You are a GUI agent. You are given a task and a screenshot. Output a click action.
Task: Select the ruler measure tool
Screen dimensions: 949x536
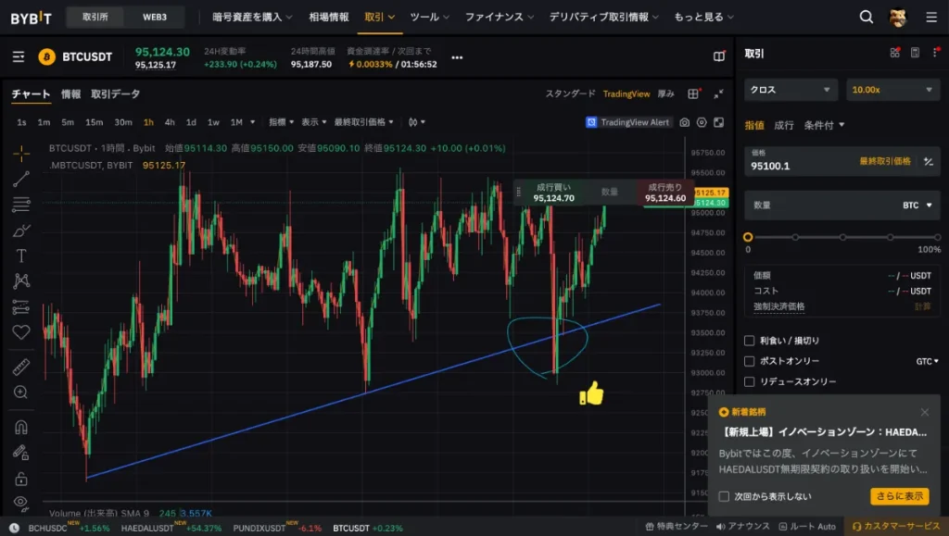[x=21, y=367]
